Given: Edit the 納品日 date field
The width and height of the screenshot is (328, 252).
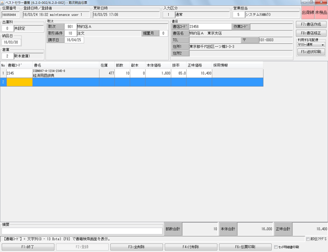Looking at the screenshot, I should coord(11,42).
